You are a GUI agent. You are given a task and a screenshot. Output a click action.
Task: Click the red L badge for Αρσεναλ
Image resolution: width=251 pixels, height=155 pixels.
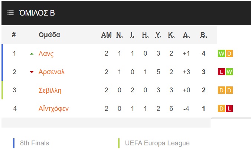221,72
